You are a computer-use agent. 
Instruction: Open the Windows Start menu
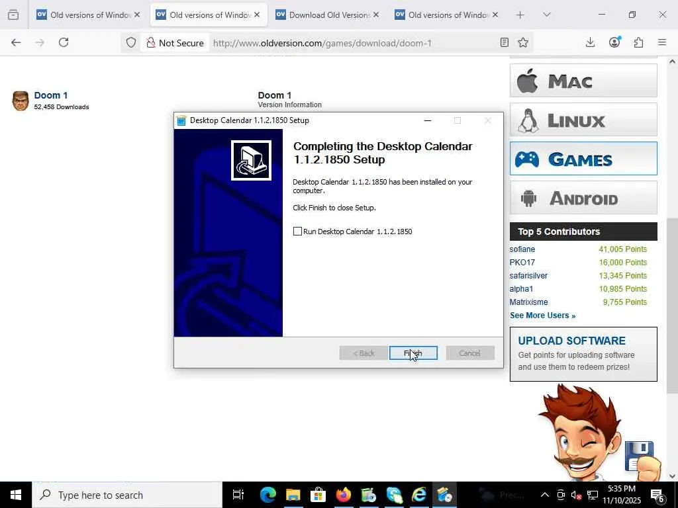(x=16, y=495)
